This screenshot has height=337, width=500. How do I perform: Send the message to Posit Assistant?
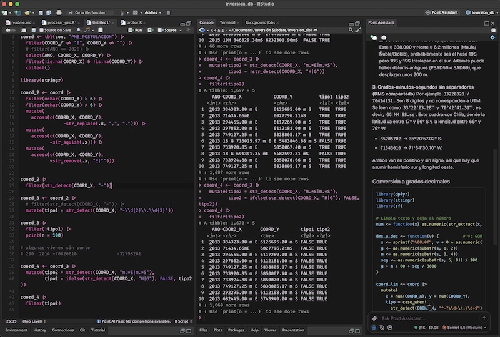click(x=484, y=318)
